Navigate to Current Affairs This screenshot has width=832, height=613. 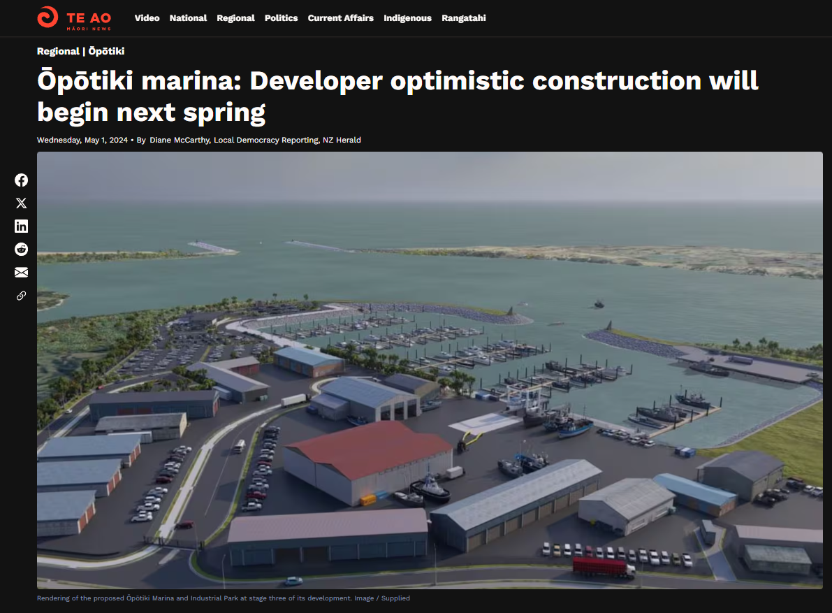click(x=340, y=18)
